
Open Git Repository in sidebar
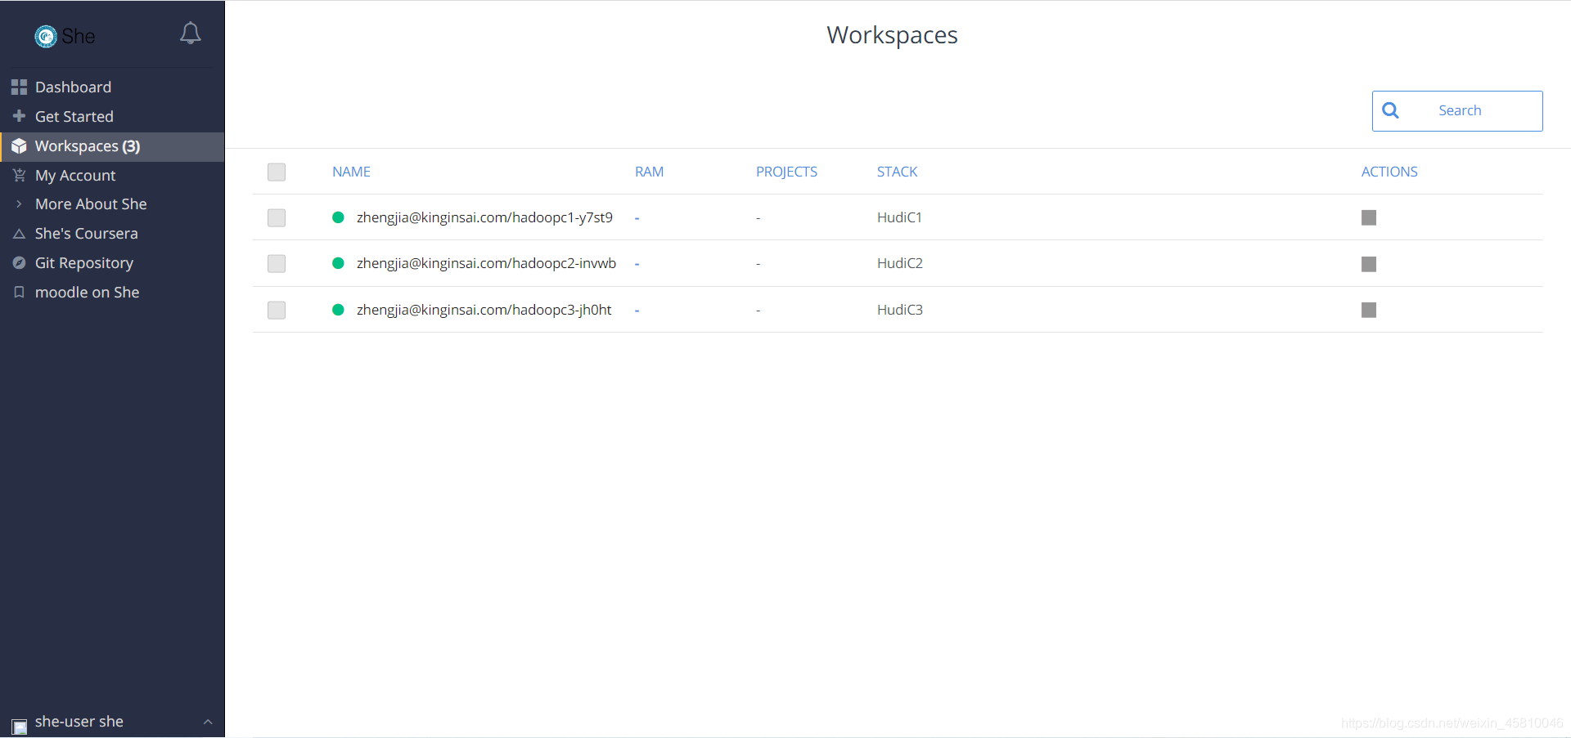tap(112, 263)
